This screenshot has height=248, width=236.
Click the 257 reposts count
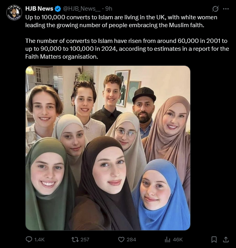click(x=85, y=239)
